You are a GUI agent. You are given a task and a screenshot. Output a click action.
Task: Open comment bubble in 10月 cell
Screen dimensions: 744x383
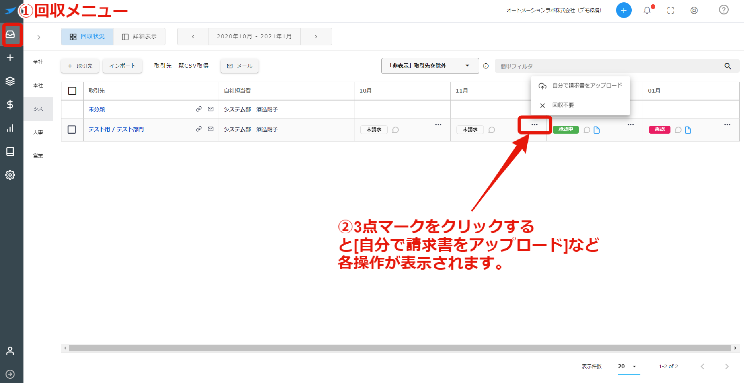[395, 130]
